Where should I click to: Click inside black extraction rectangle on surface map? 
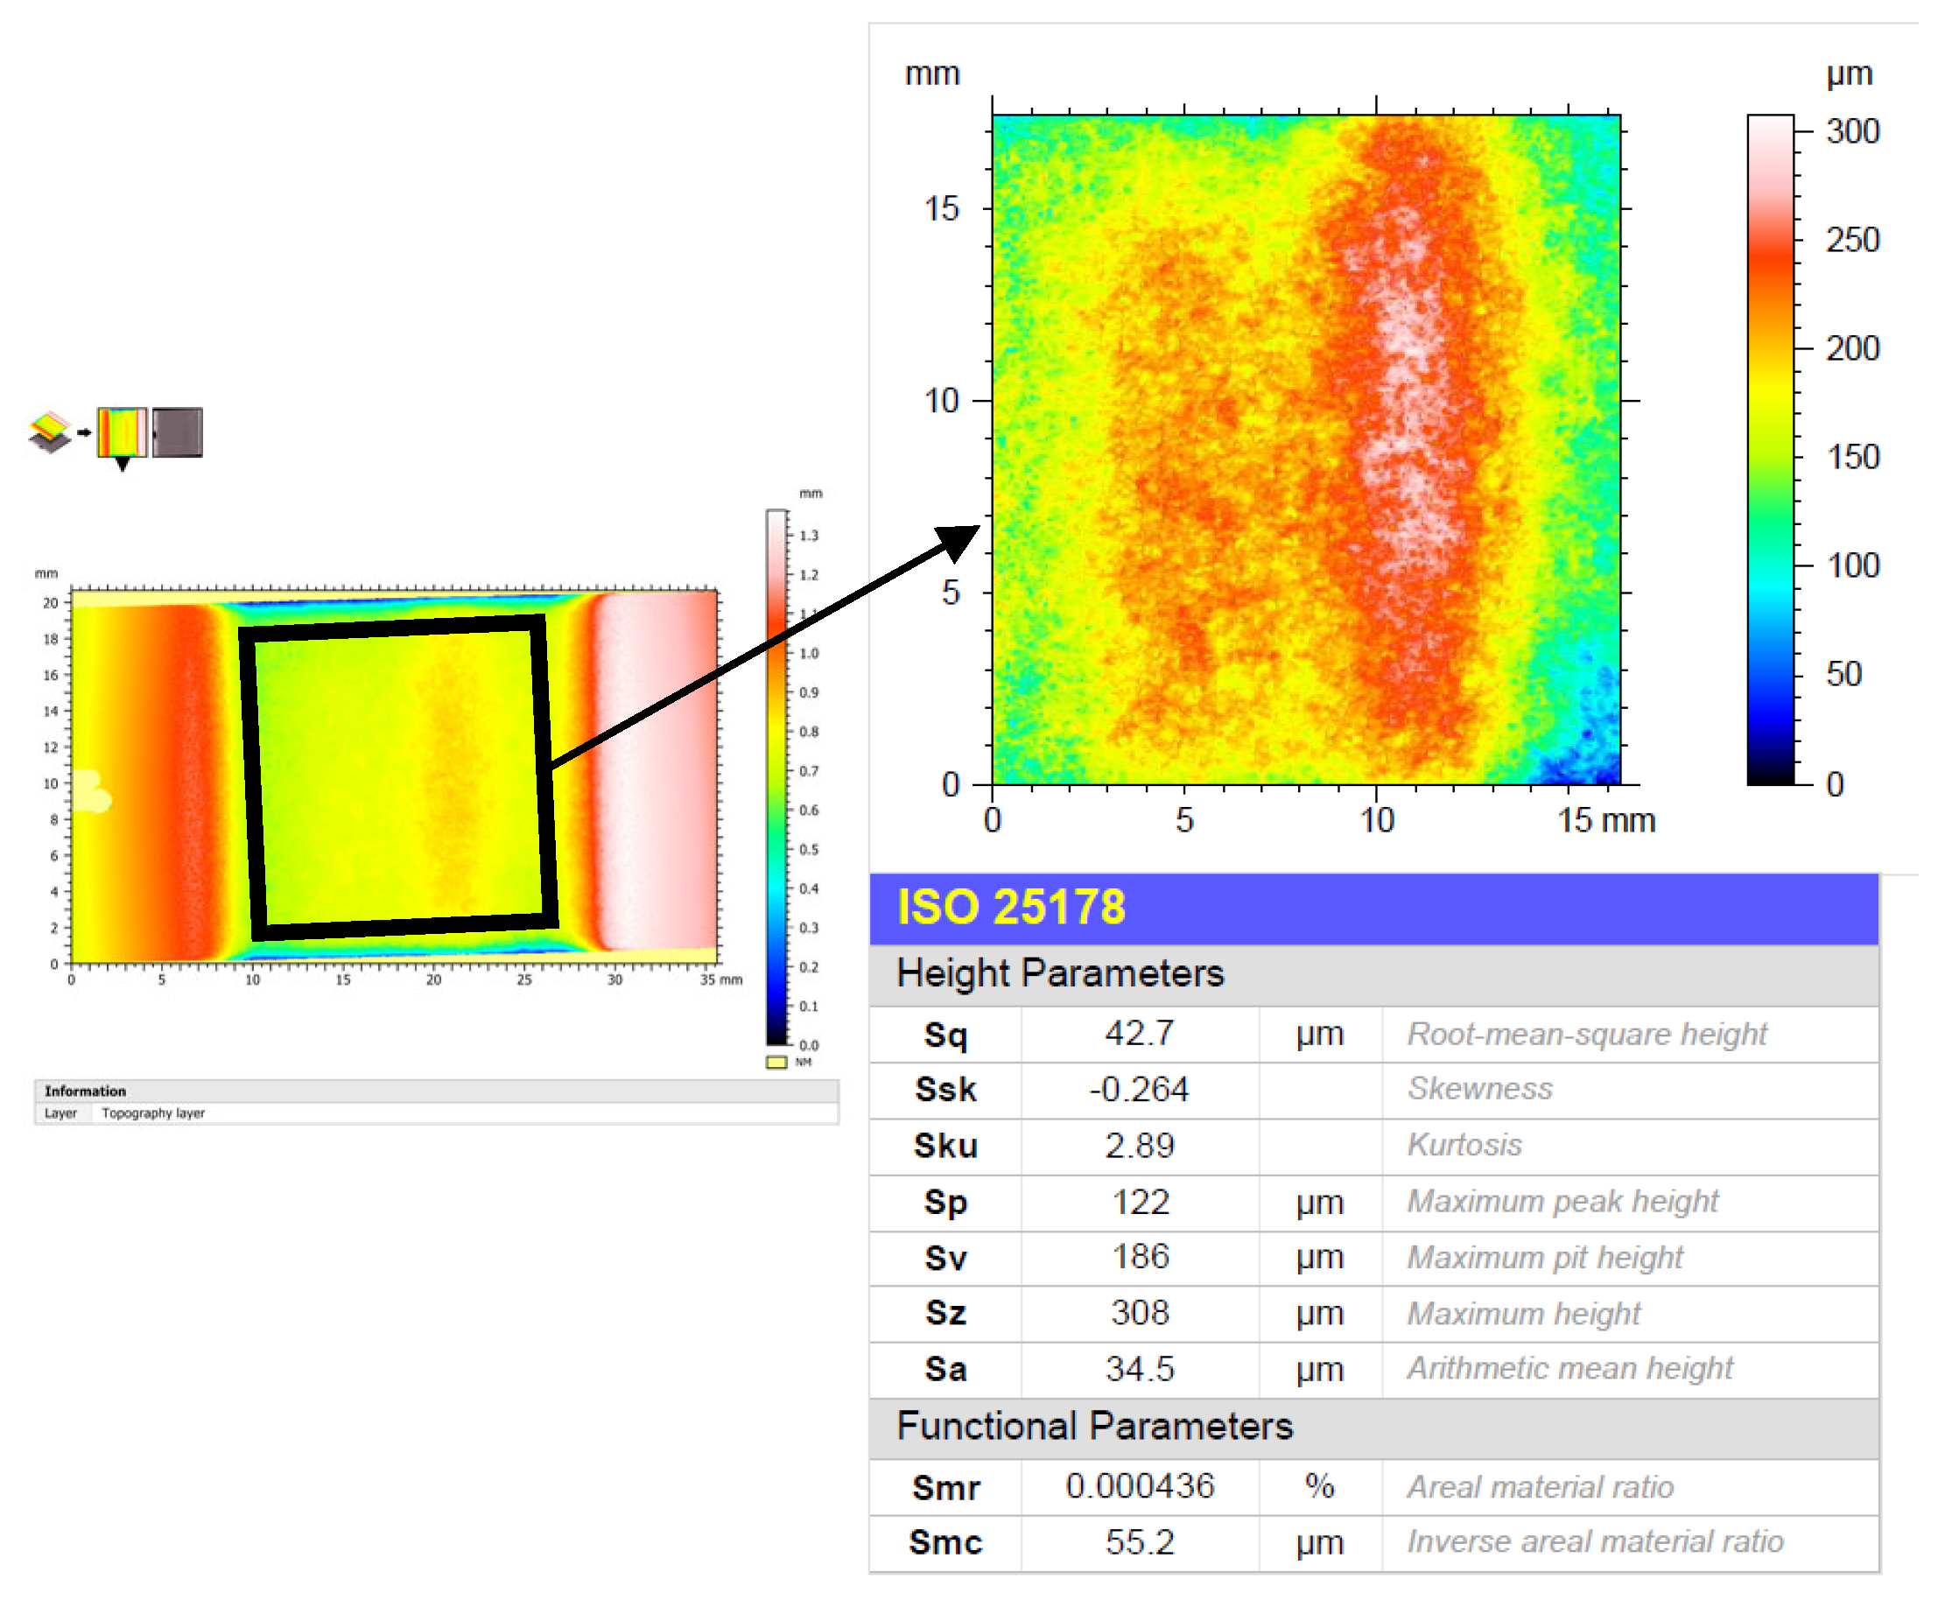[x=398, y=777]
